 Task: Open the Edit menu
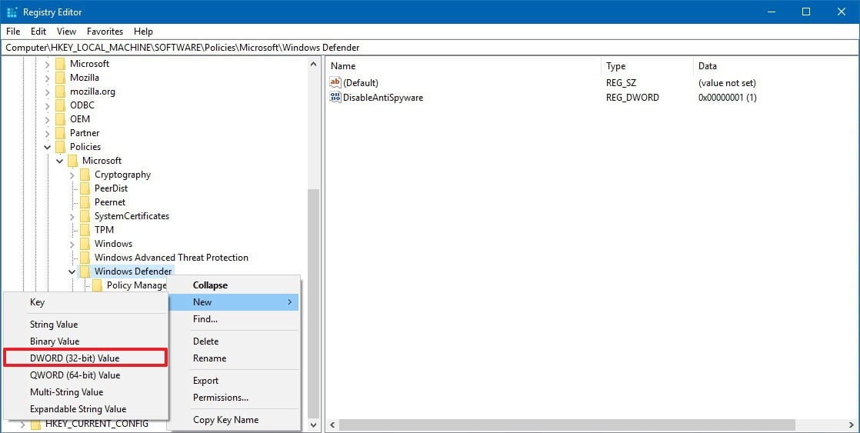[x=38, y=32]
